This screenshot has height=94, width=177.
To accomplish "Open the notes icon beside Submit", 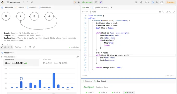I will click(x=96, y=2).
